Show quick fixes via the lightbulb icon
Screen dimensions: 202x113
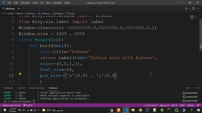point(20,74)
